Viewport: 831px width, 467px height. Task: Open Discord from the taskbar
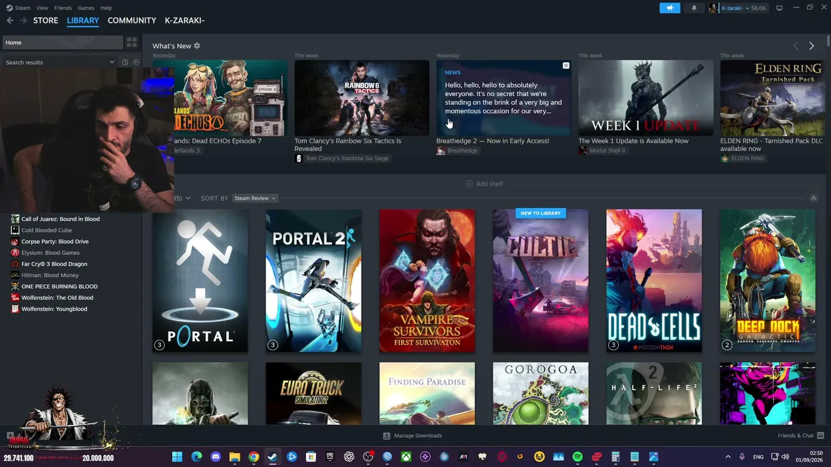click(216, 457)
